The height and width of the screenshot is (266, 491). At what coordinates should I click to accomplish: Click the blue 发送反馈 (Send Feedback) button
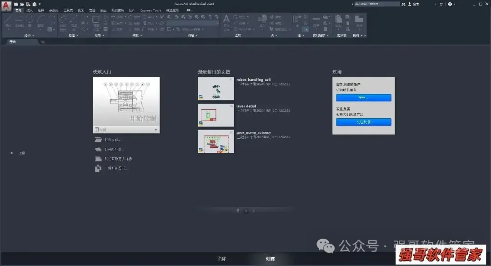point(364,122)
